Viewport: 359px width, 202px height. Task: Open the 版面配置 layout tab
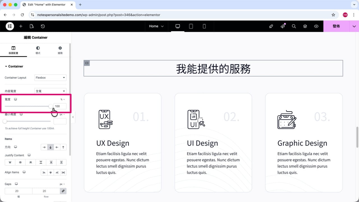coord(13,50)
